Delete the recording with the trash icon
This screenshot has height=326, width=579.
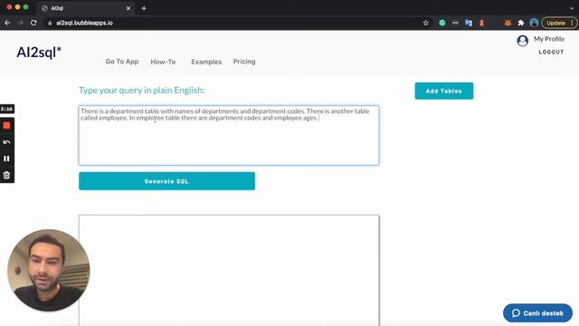(6, 175)
